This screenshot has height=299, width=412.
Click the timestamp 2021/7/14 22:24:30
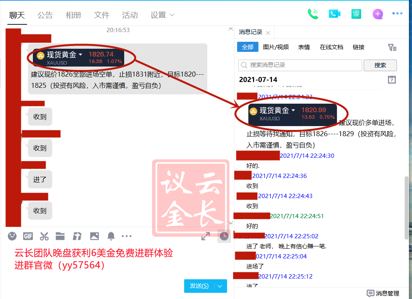coord(307,155)
